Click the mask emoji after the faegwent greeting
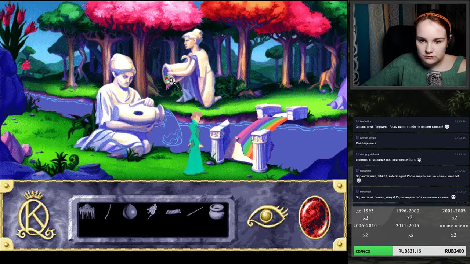This screenshot has height=264, width=470. click(x=447, y=127)
